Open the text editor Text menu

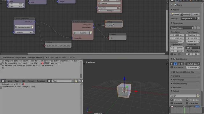[x=17, y=81]
